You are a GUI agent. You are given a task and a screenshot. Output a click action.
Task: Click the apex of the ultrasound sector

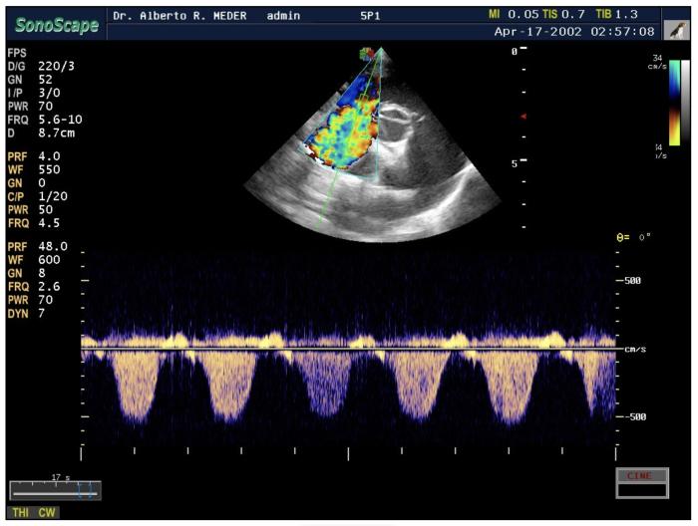tap(380, 50)
